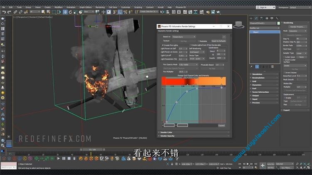Toggle the Percent Snap icon
312x175 pixels.
click(125, 12)
